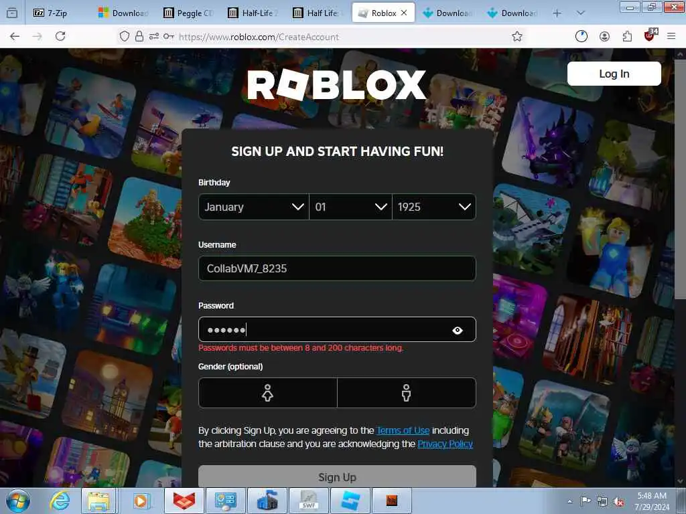Open Windows Explorer folder on taskbar

point(99,501)
